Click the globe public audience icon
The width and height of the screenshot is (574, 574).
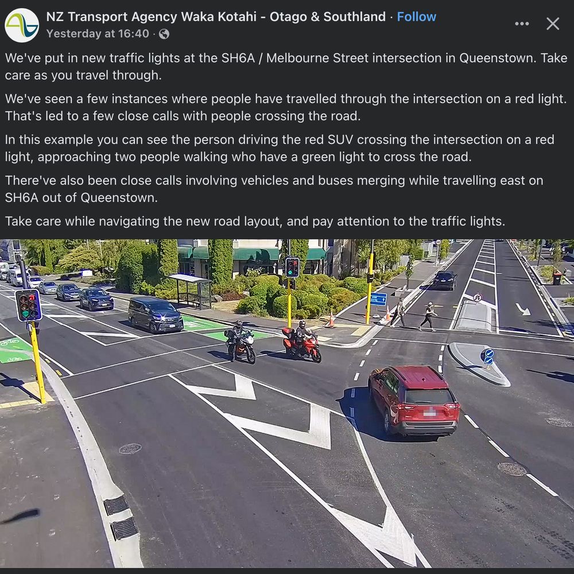(x=164, y=34)
